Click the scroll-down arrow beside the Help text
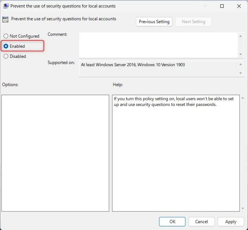This screenshot has width=248, height=230. pyautogui.click(x=242, y=208)
